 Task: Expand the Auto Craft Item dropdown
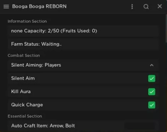point(83,126)
